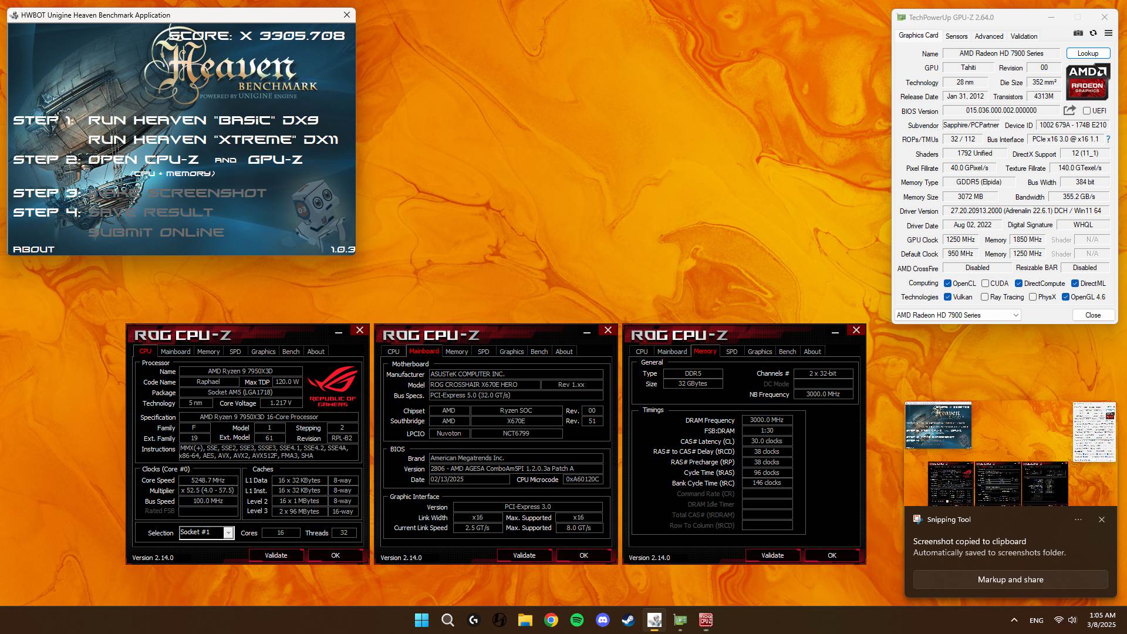Click the DRAM Frequency value 3000.0 MHz

(x=767, y=420)
